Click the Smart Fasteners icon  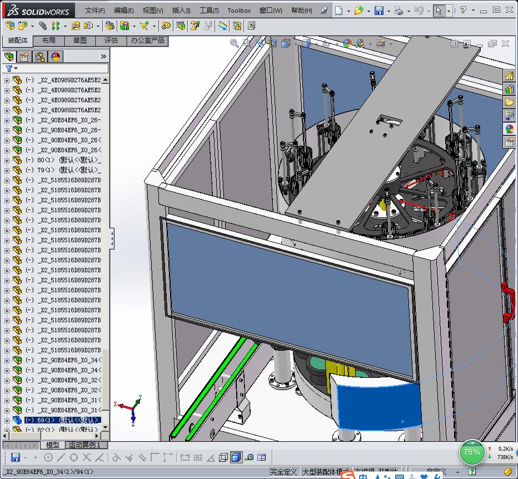76,26
